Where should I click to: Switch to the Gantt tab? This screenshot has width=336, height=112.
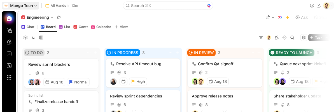point(81,27)
